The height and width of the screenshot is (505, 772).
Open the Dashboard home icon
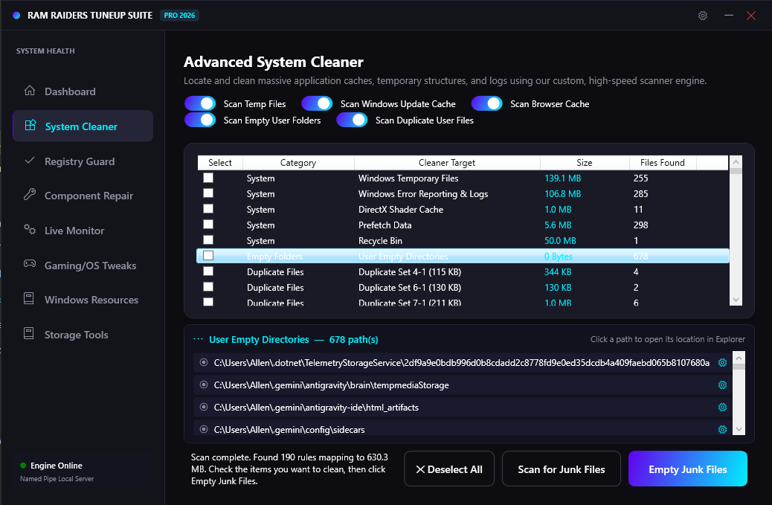tap(30, 91)
